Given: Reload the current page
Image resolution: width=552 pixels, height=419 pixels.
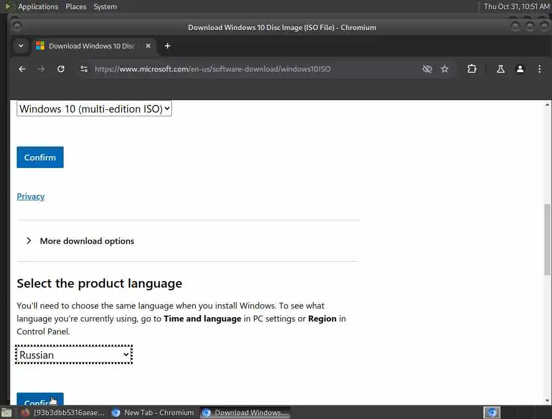Looking at the screenshot, I should [61, 69].
